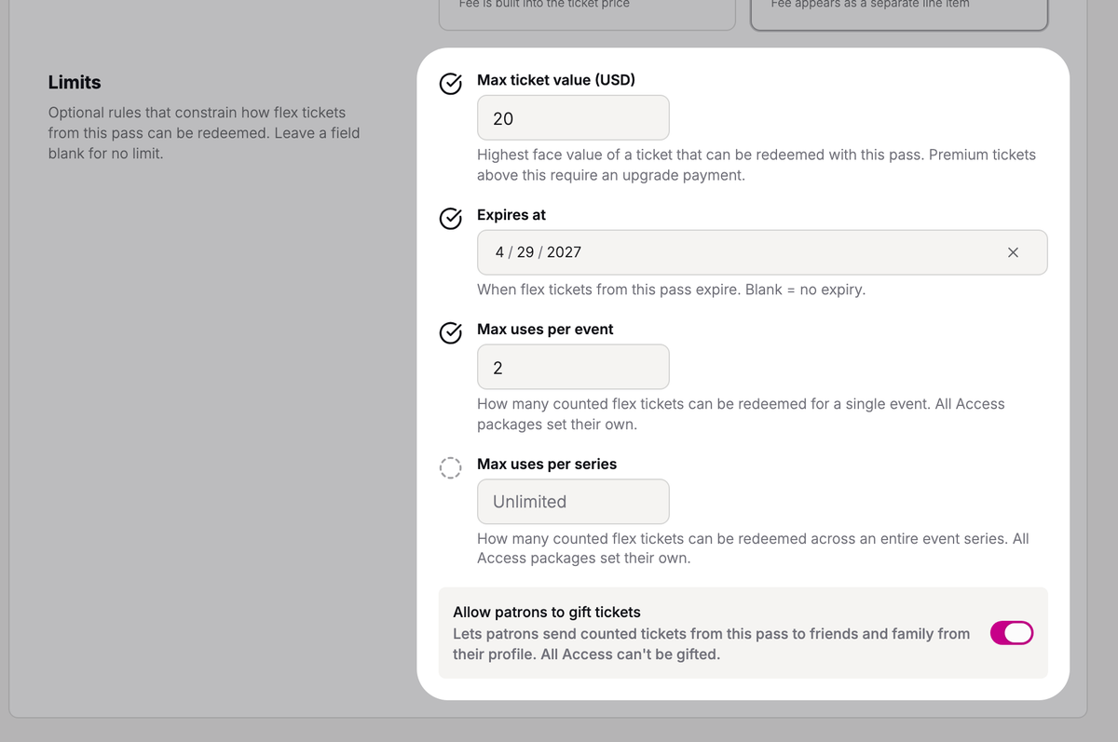Viewport: 1118px width, 742px height.
Task: Click the Limits section heading
Action: 75,82
